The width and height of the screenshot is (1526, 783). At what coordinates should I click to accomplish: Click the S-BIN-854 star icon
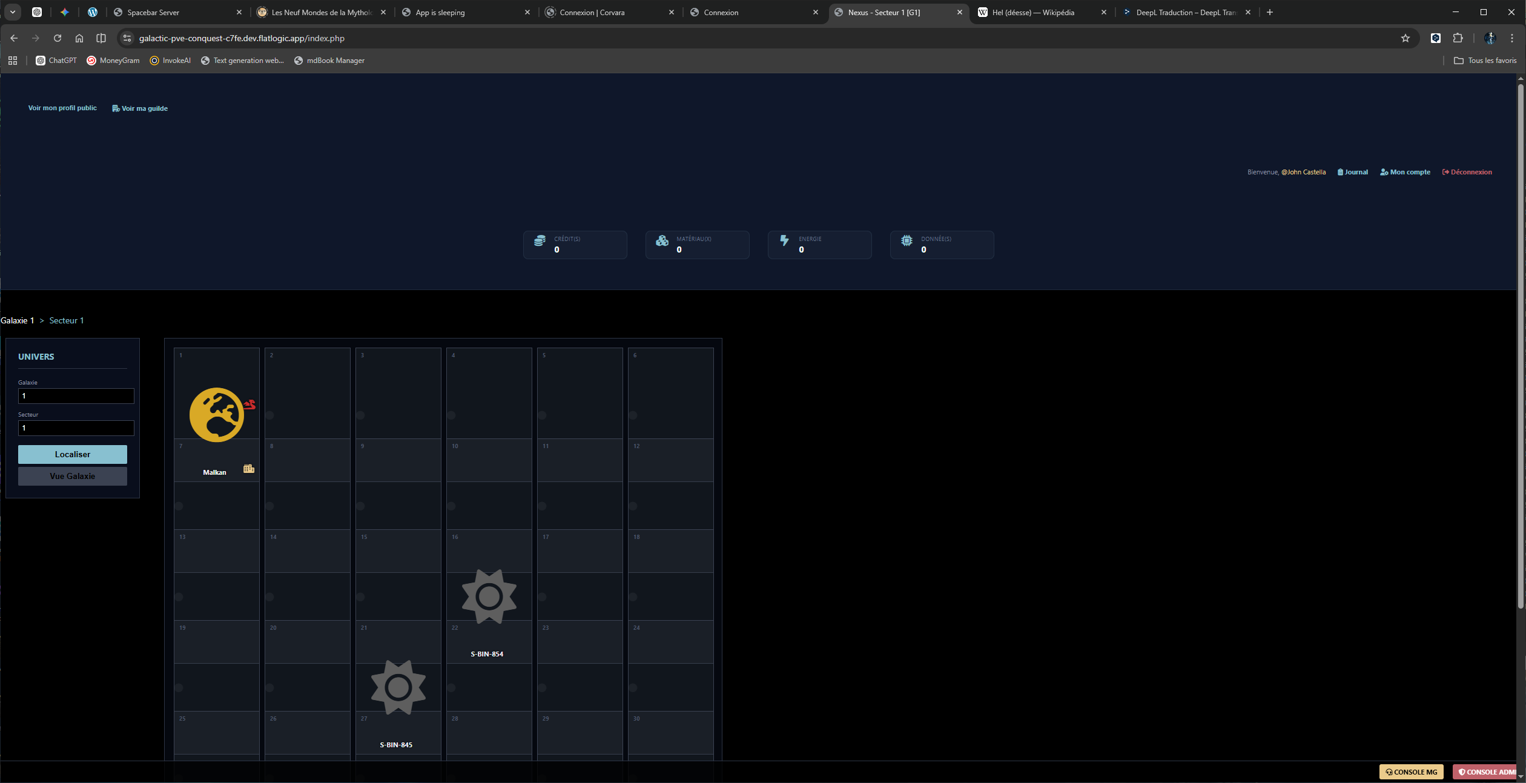[x=489, y=596]
